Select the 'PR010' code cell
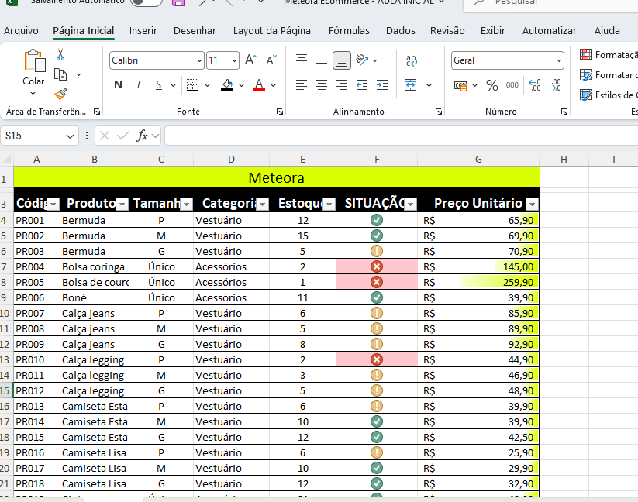The width and height of the screenshot is (638, 502). click(37, 359)
